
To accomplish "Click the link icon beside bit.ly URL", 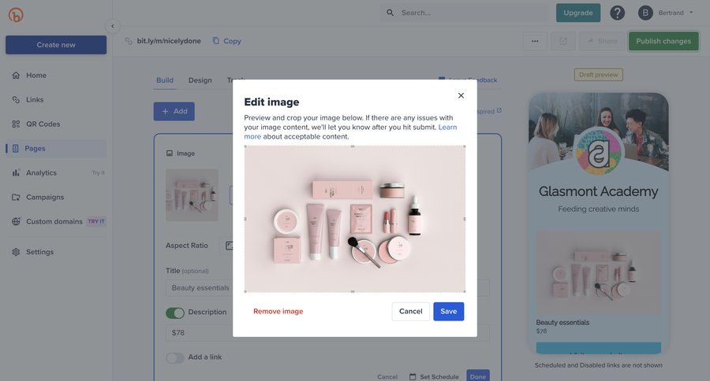I will point(129,41).
